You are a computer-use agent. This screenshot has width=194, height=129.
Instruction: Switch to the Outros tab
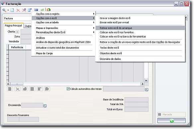(28, 26)
